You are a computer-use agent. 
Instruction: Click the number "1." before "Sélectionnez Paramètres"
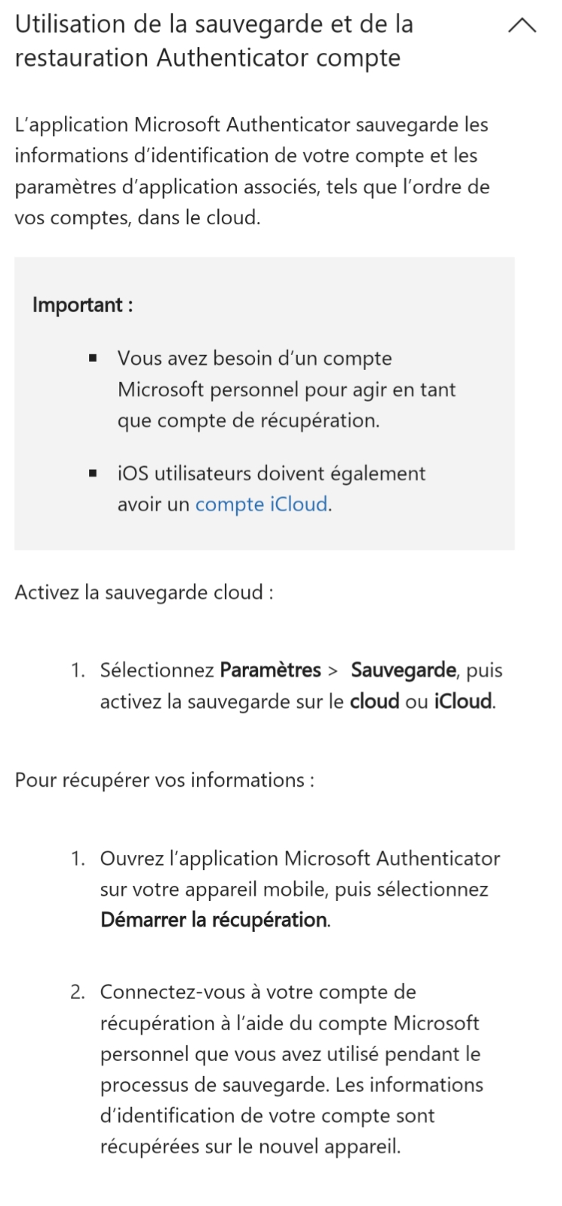78,670
